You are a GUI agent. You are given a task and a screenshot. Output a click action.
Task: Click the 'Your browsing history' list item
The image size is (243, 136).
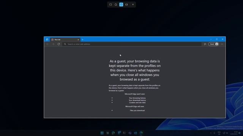point(137,98)
